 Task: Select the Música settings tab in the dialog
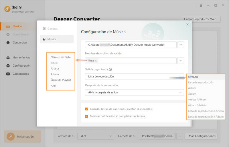tap(57, 39)
